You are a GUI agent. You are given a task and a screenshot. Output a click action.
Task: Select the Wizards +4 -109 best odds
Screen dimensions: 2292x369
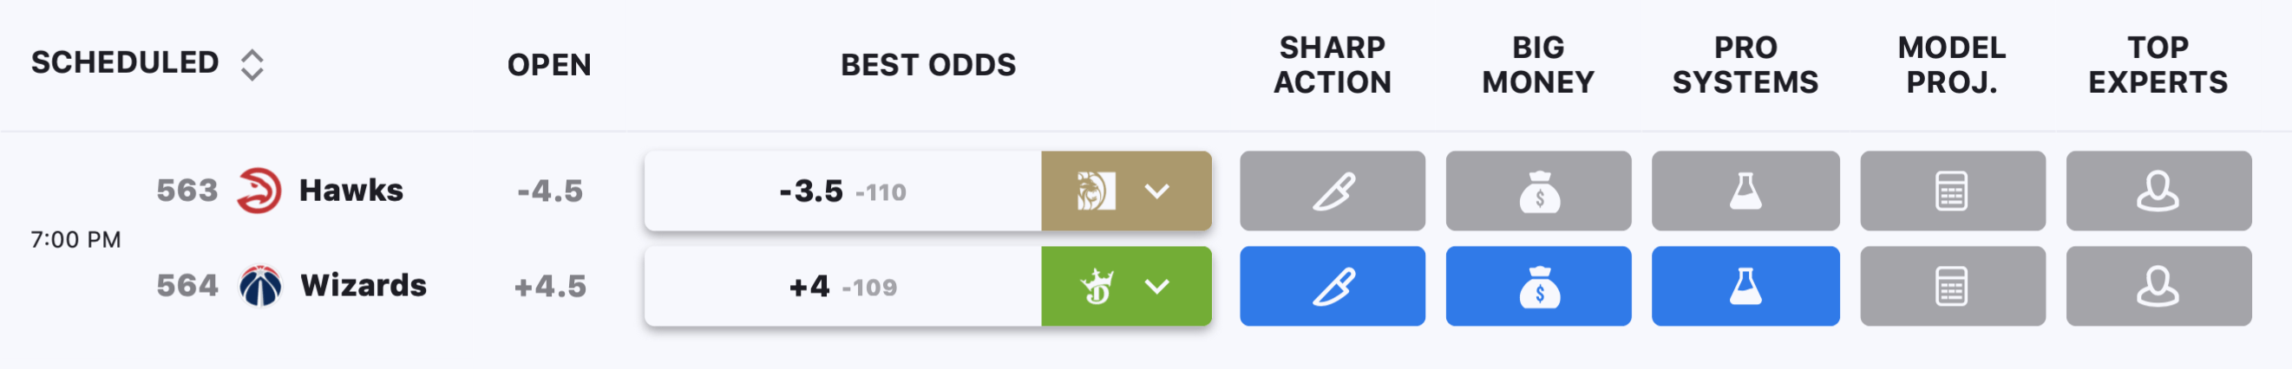(842, 286)
